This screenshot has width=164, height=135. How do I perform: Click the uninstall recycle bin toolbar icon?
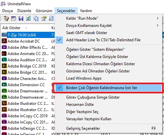pos(6,18)
